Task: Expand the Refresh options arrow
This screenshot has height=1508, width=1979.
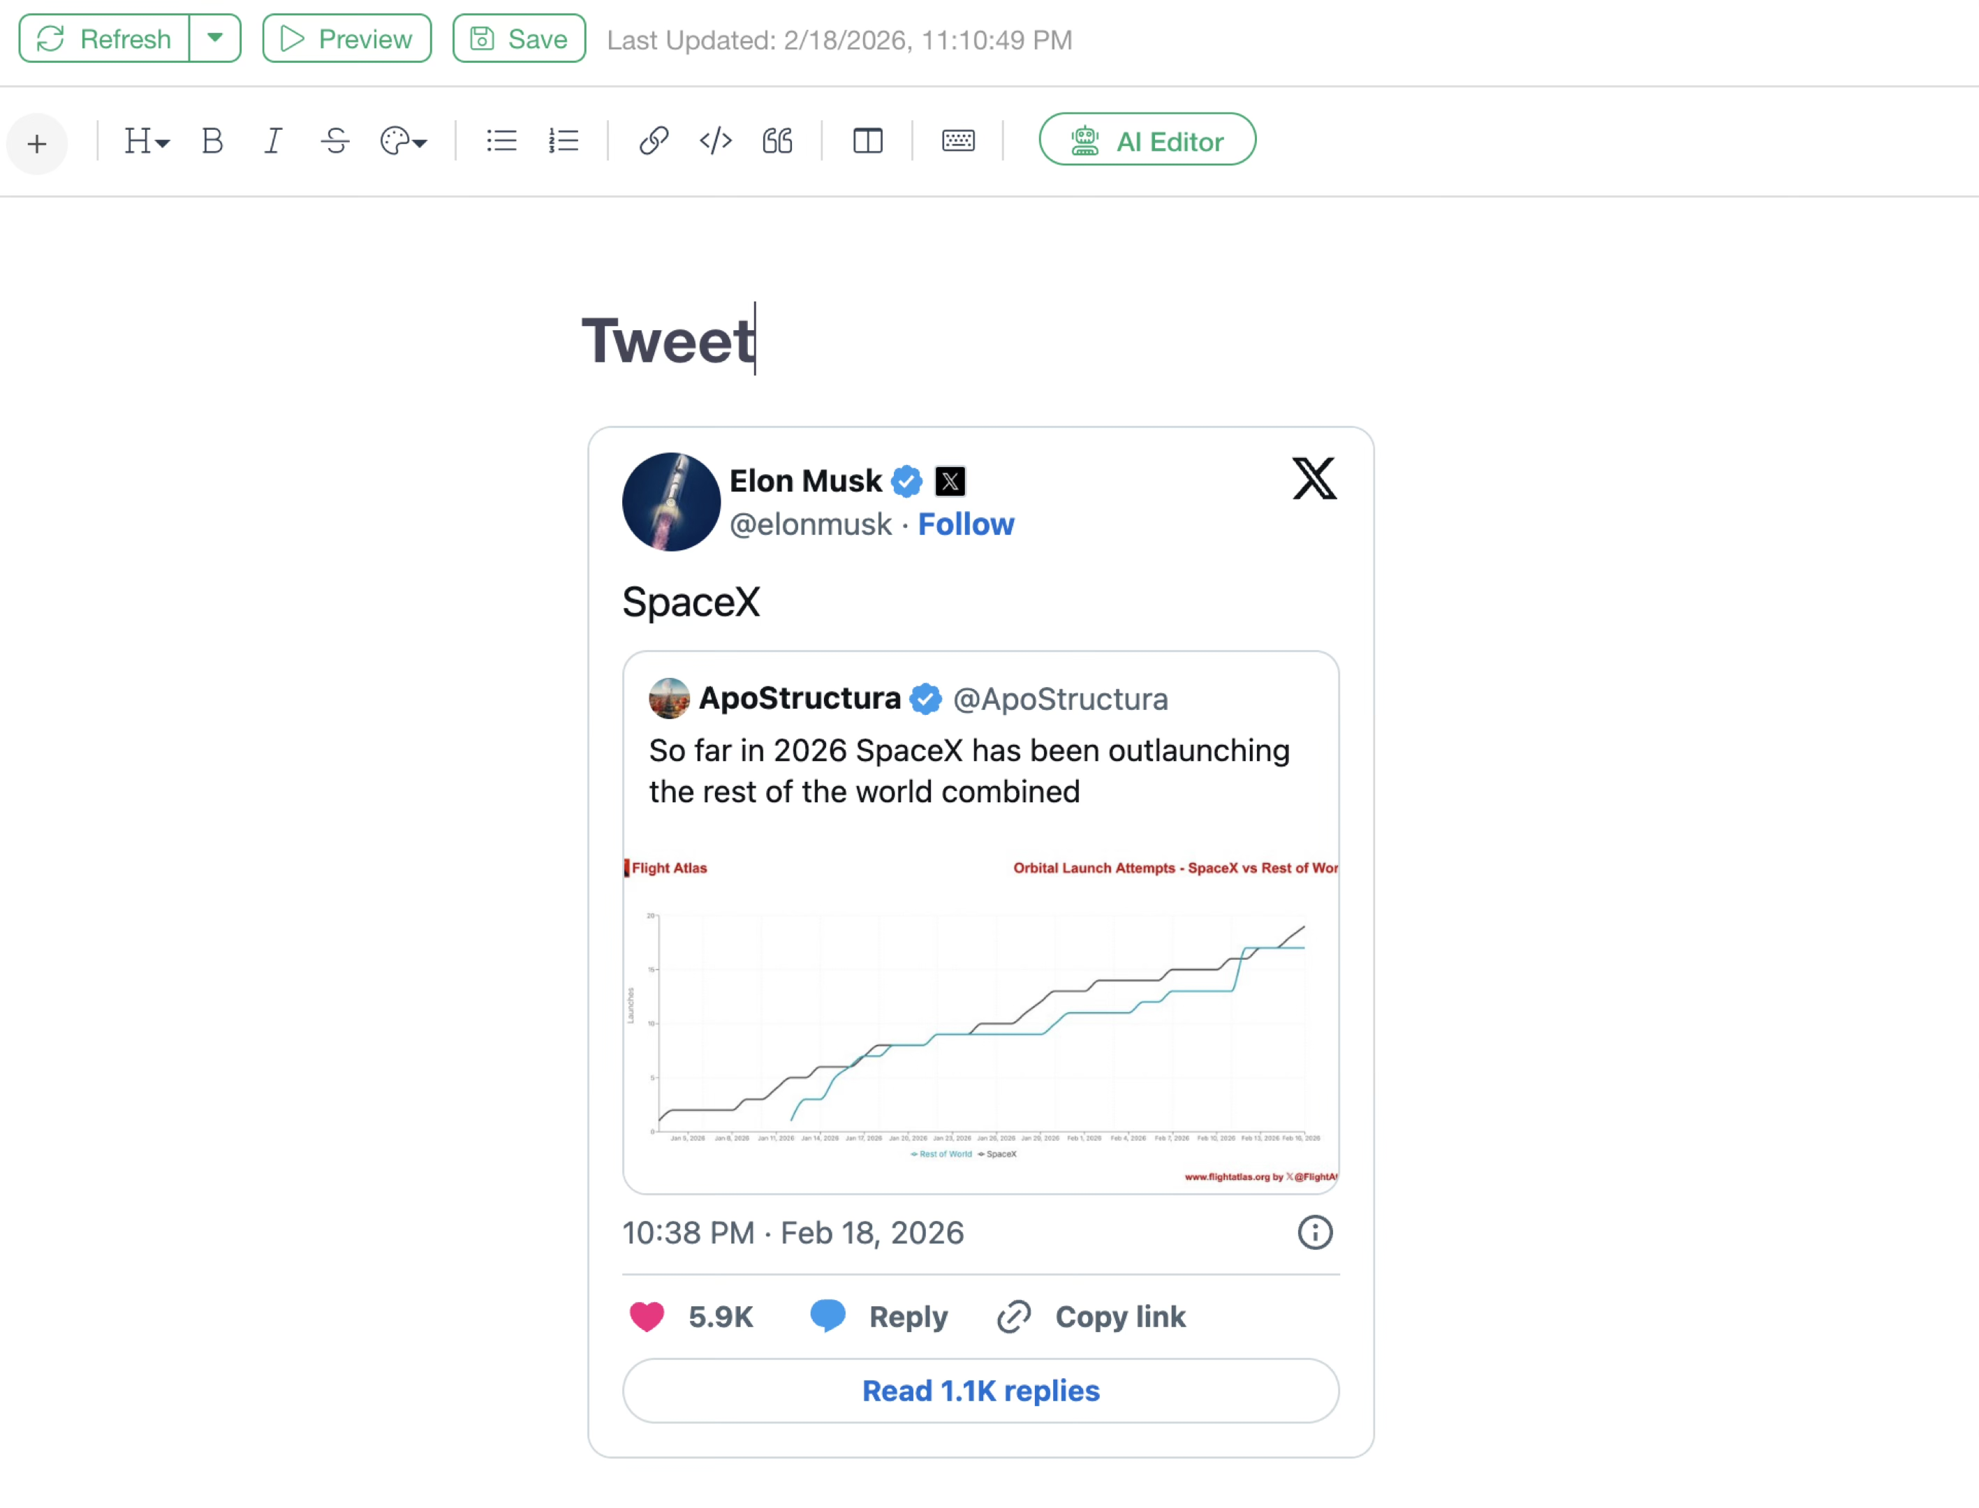Action: [x=214, y=38]
